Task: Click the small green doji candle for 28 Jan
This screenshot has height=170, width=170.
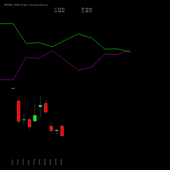Action: (x=24, y=120)
